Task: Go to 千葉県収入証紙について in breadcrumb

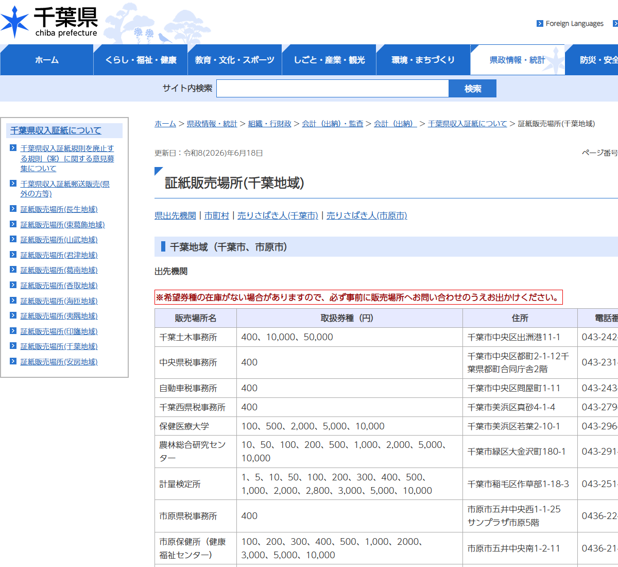Action: click(x=468, y=124)
